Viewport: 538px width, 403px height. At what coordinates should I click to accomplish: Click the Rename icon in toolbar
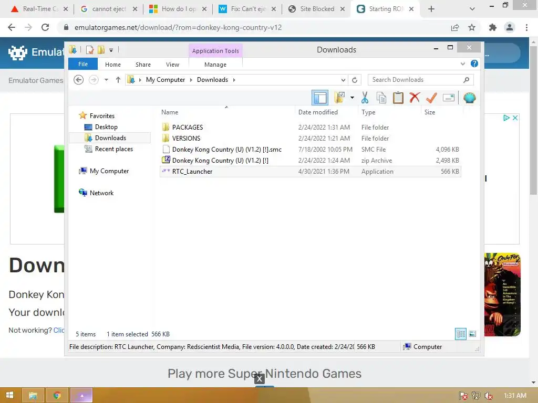tap(449, 98)
